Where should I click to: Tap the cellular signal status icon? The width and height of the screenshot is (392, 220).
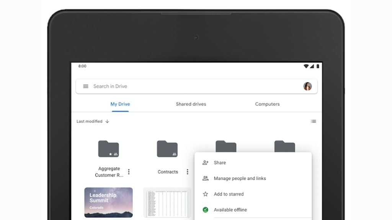click(x=312, y=66)
